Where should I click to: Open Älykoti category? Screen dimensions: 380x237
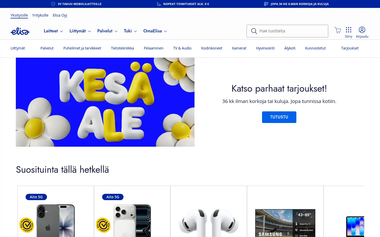[290, 48]
